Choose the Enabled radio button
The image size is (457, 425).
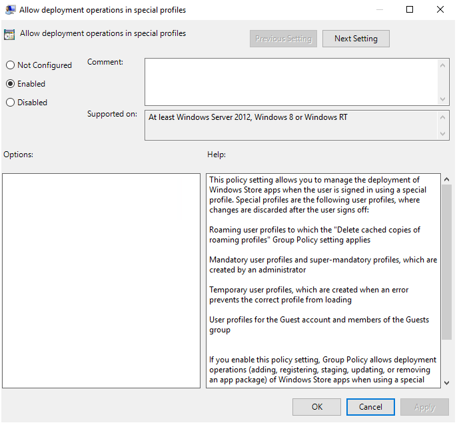click(10, 84)
